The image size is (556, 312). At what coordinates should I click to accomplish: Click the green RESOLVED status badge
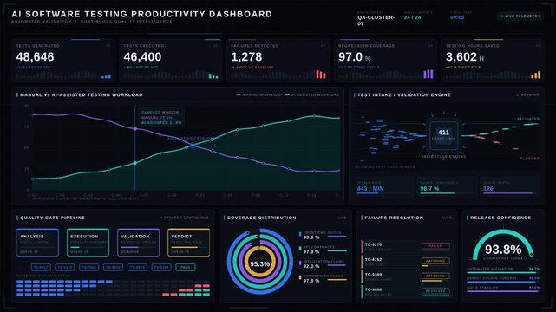point(435,290)
